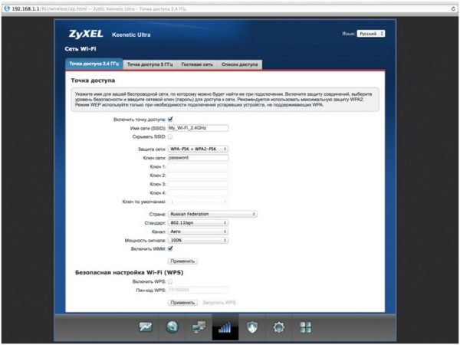Click the Точка доступа section heading
Image resolution: width=460 pixels, height=345 pixels.
pyautogui.click(x=93, y=80)
